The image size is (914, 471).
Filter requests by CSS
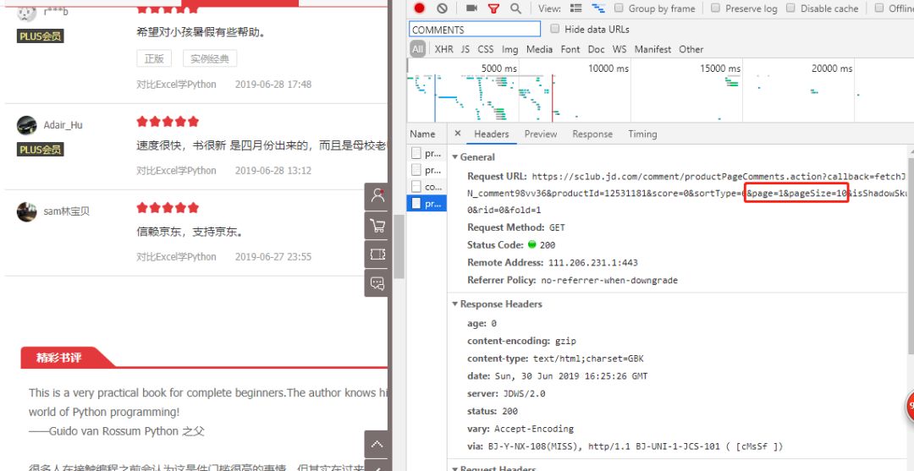coord(486,50)
